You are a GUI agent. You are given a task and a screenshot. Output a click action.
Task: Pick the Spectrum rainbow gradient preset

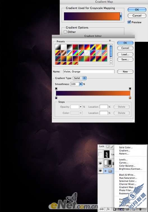[75, 53]
